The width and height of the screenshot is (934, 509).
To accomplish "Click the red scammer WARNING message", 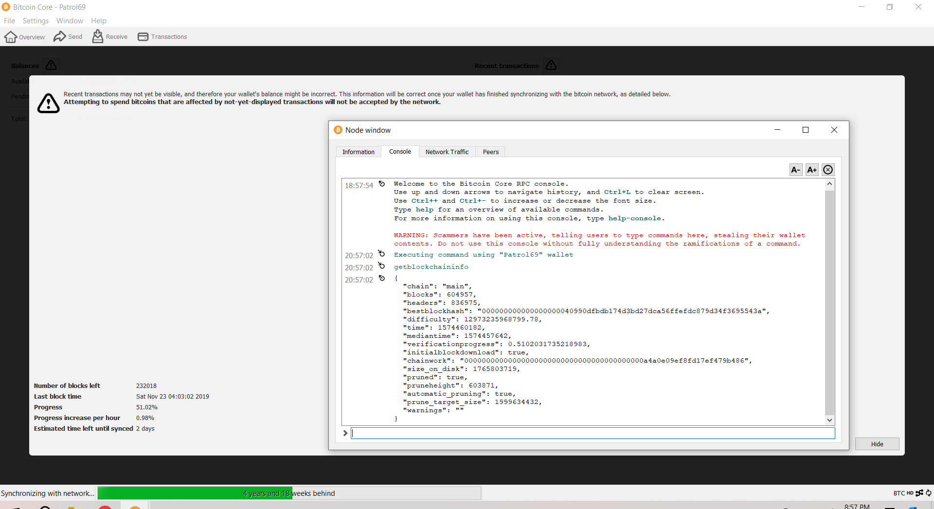I will click(599, 240).
